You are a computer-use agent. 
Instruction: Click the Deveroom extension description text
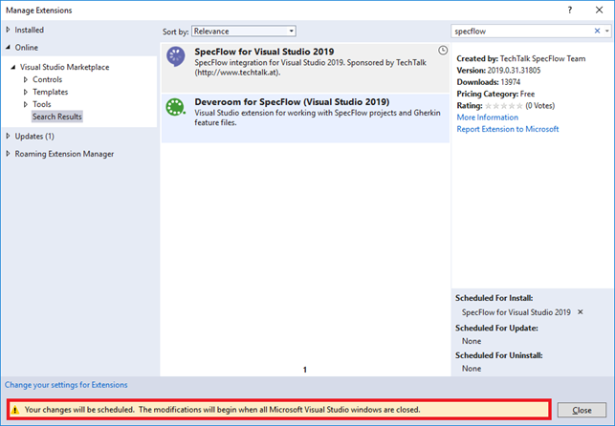point(318,117)
